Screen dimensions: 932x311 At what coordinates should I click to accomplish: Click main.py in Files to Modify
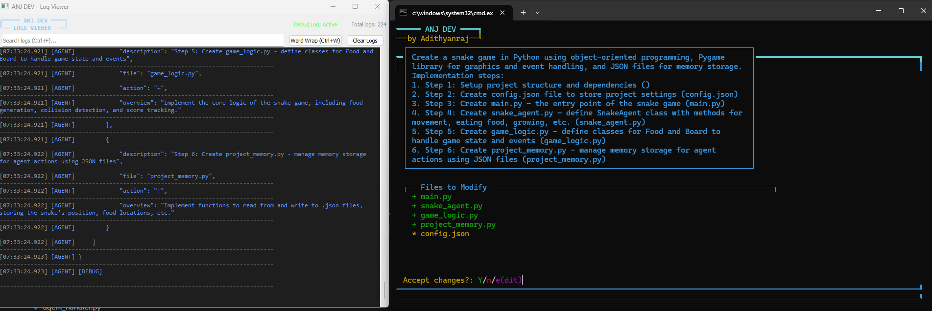point(436,197)
